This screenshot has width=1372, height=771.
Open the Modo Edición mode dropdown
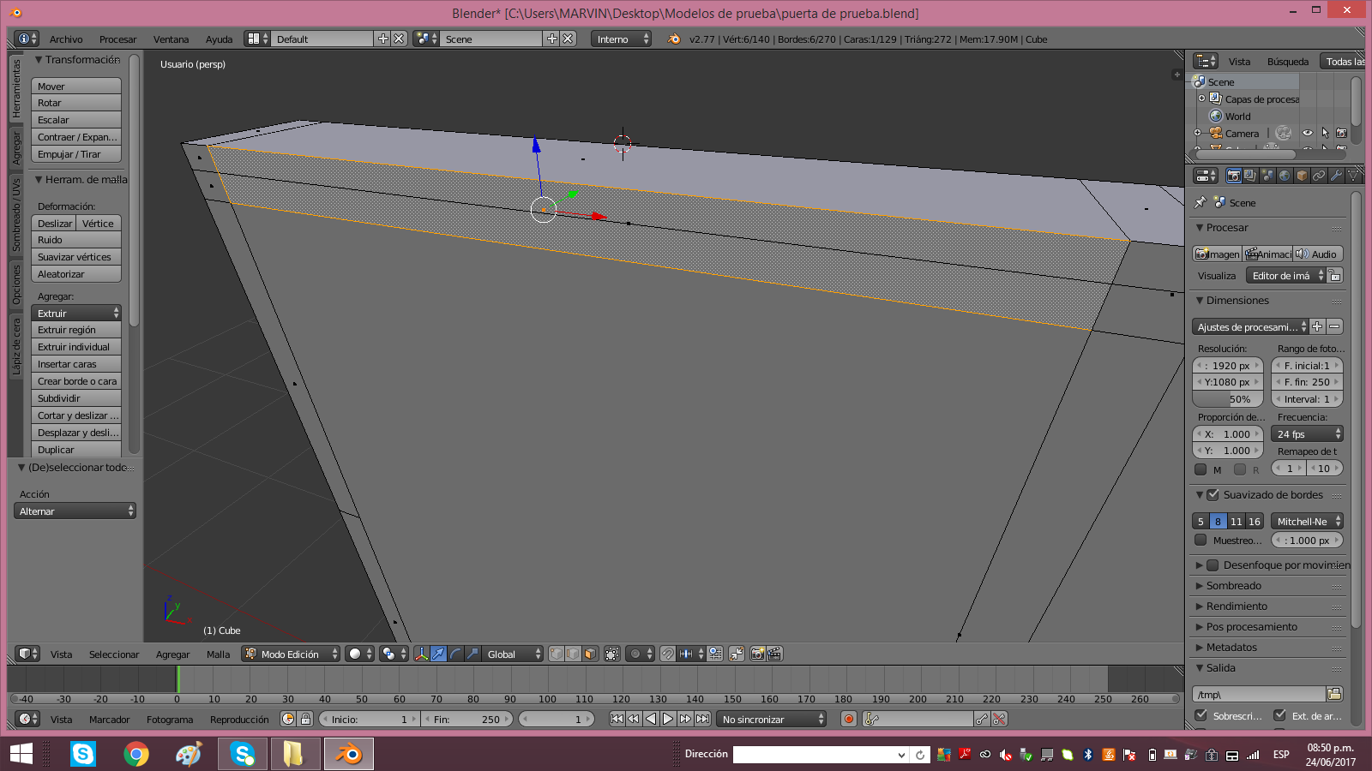(291, 654)
